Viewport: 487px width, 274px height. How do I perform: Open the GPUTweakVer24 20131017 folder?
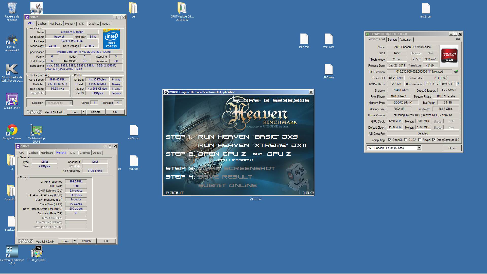(x=182, y=11)
